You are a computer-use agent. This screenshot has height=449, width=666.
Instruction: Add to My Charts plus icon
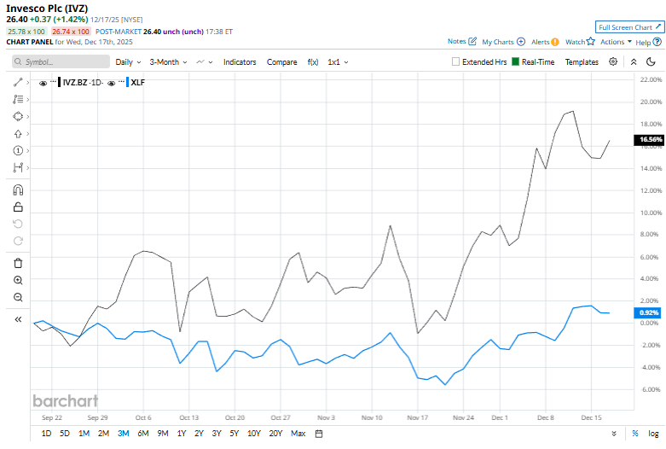(x=521, y=42)
